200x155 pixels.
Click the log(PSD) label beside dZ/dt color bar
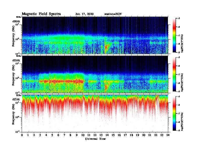[182, 122]
